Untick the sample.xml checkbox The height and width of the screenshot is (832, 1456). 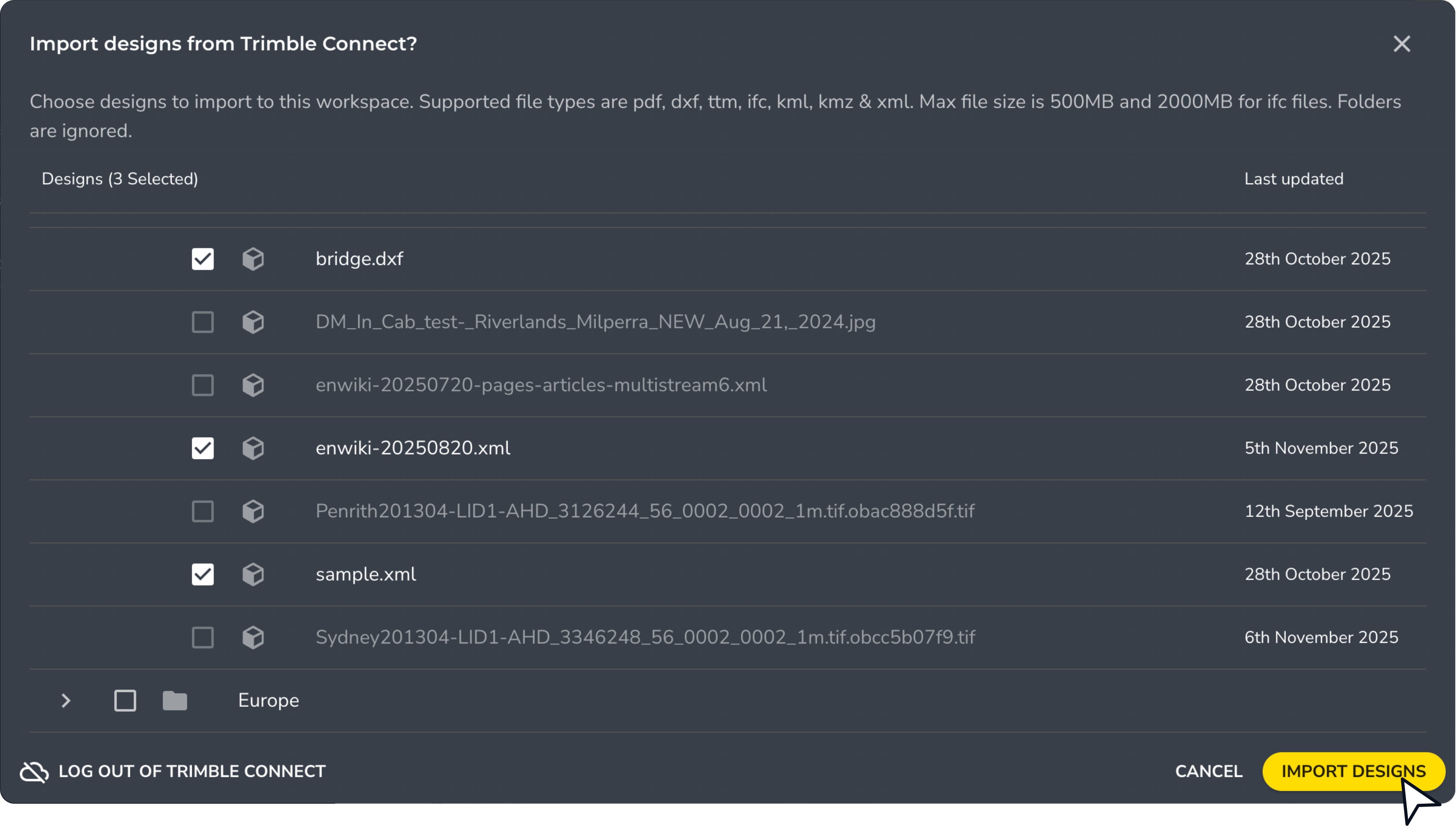coord(203,574)
